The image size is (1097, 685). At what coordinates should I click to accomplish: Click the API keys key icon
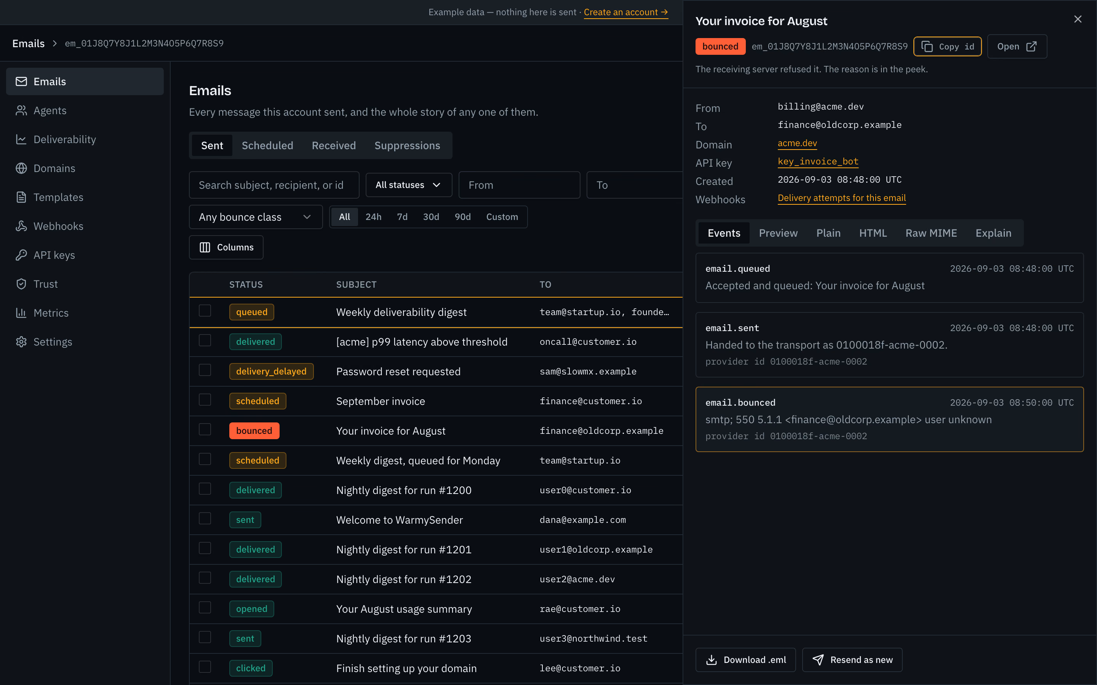point(21,255)
